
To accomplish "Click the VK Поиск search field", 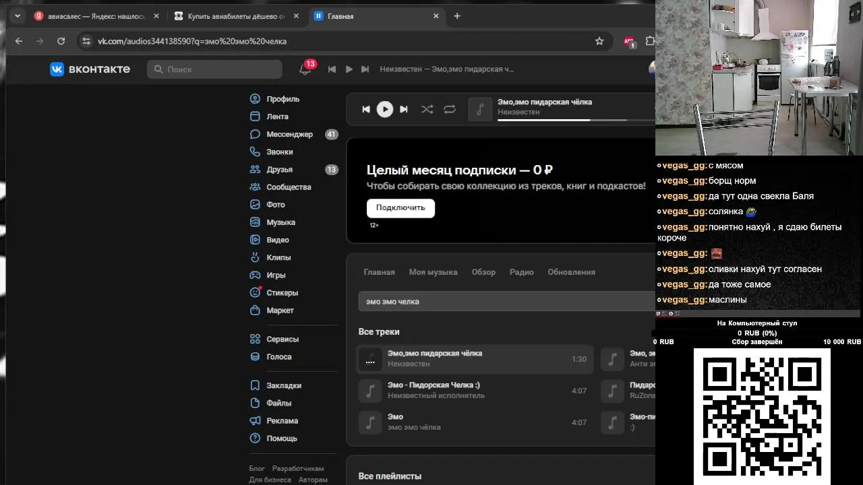I will click(x=214, y=69).
